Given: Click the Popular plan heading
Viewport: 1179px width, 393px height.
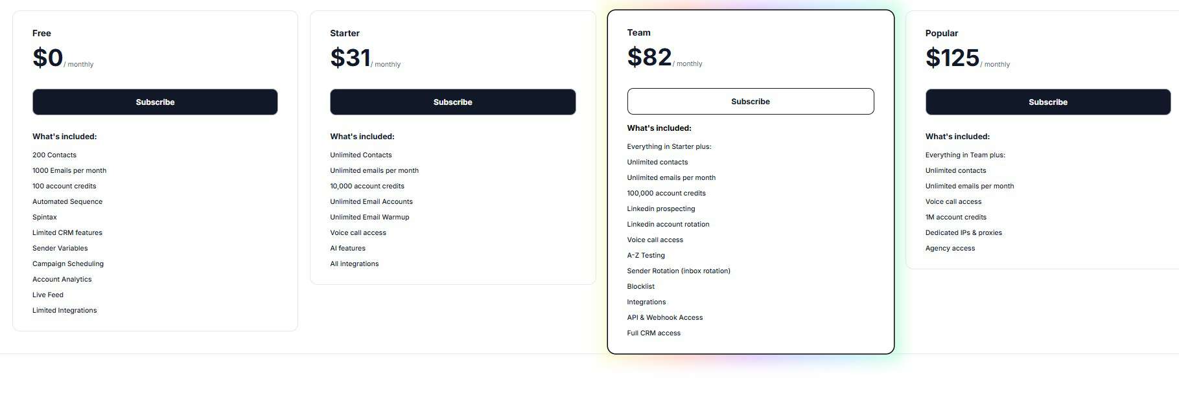Looking at the screenshot, I should pyautogui.click(x=941, y=32).
